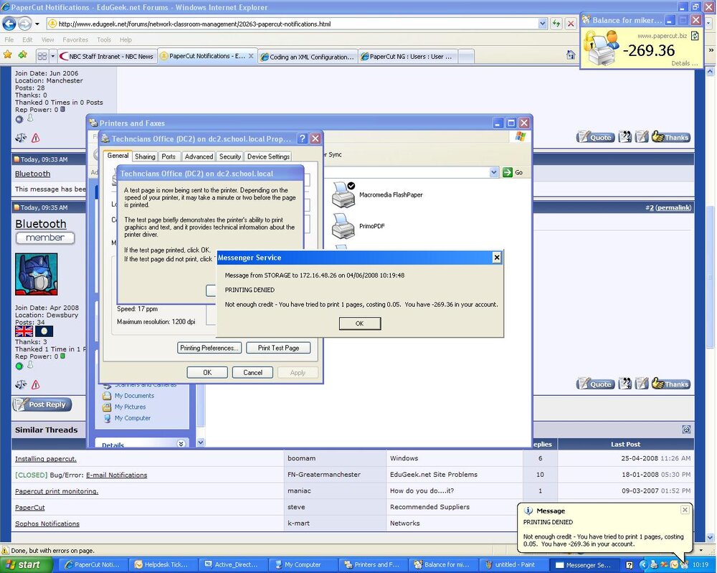Screen dimensions: 717x573
Task: Click the help question mark in printer Properties
Action: pos(302,138)
